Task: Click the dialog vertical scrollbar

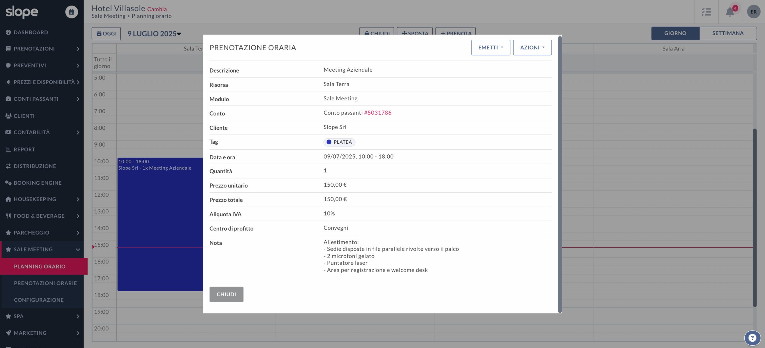Action: [x=560, y=174]
